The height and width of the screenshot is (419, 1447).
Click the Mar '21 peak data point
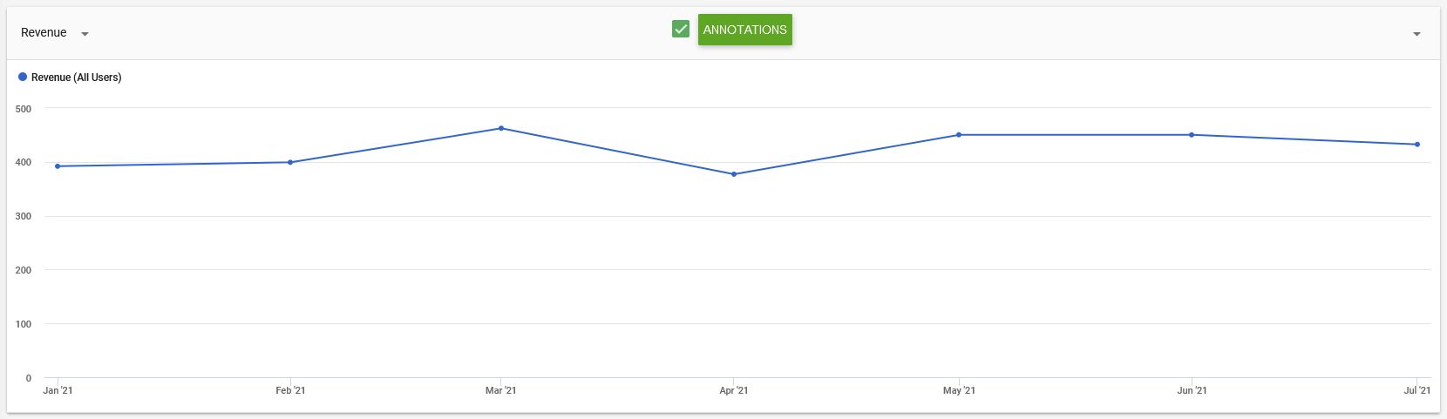click(x=500, y=128)
